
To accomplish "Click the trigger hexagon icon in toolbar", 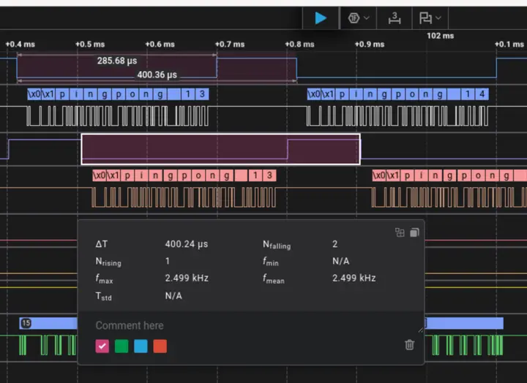I will tap(354, 18).
